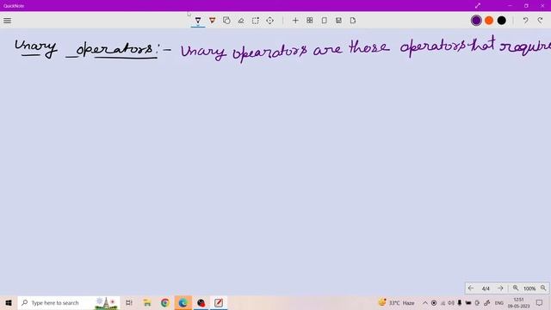Image resolution: width=551 pixels, height=310 pixels.
Task: Add a new page with plus icon
Action: (x=295, y=21)
